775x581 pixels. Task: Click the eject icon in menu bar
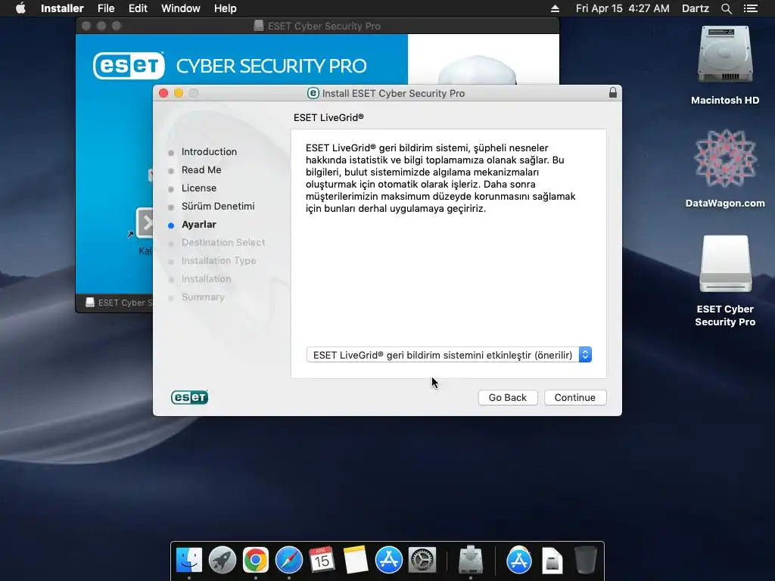[x=555, y=8]
